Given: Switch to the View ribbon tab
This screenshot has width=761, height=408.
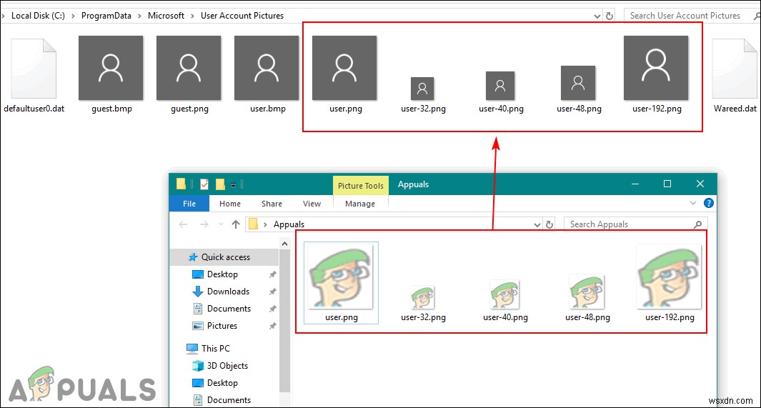Looking at the screenshot, I should pyautogui.click(x=312, y=204).
